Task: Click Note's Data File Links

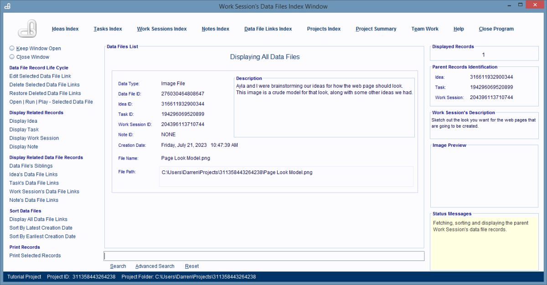Action: [34, 200]
